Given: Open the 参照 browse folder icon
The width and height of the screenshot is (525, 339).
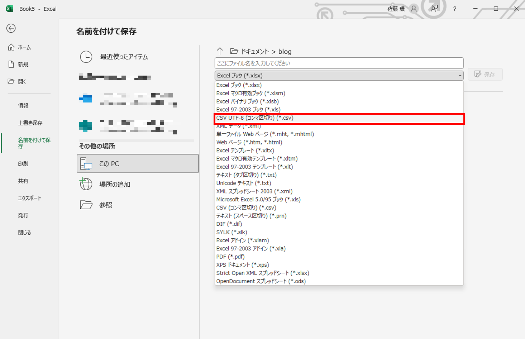Looking at the screenshot, I should (x=86, y=205).
